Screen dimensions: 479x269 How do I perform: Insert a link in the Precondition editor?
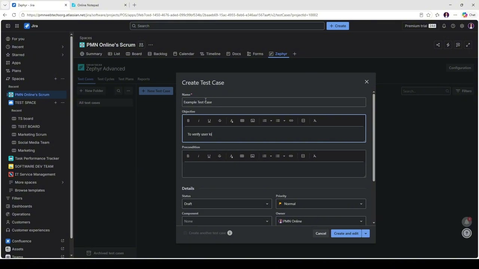click(x=291, y=156)
